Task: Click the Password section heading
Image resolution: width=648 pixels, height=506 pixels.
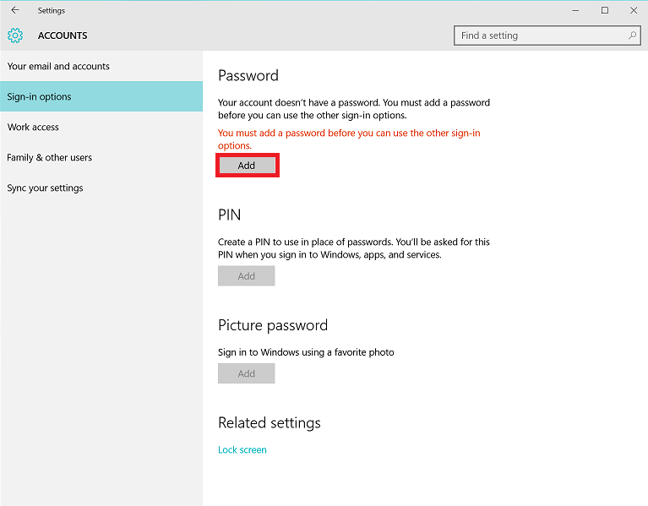Action: 248,75
